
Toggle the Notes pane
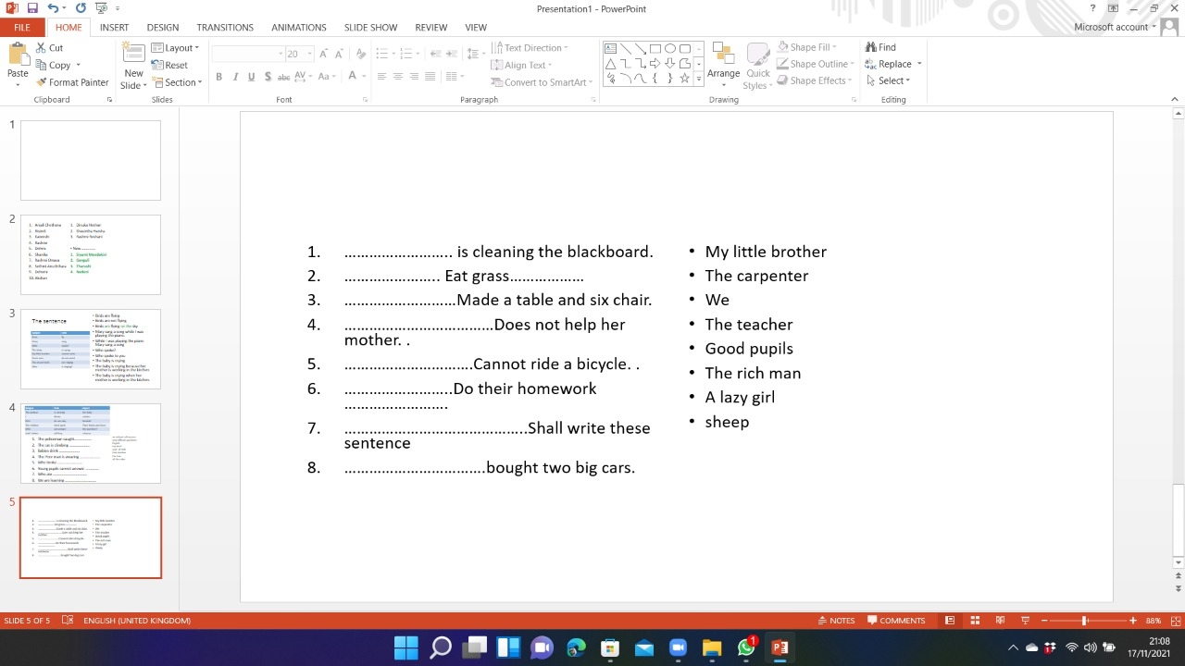pyautogui.click(x=836, y=621)
